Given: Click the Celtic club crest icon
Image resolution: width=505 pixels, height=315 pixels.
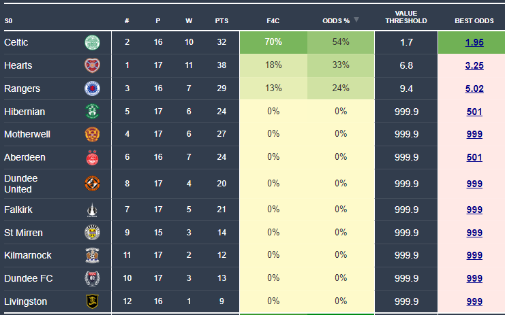Looking at the screenshot, I should click(91, 42).
